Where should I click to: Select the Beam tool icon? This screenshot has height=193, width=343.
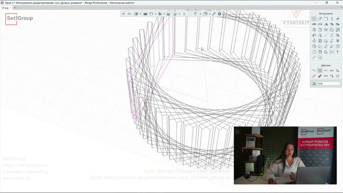click(x=338, y=19)
